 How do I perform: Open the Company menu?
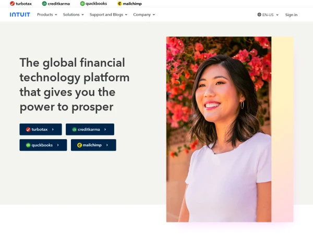click(x=144, y=15)
